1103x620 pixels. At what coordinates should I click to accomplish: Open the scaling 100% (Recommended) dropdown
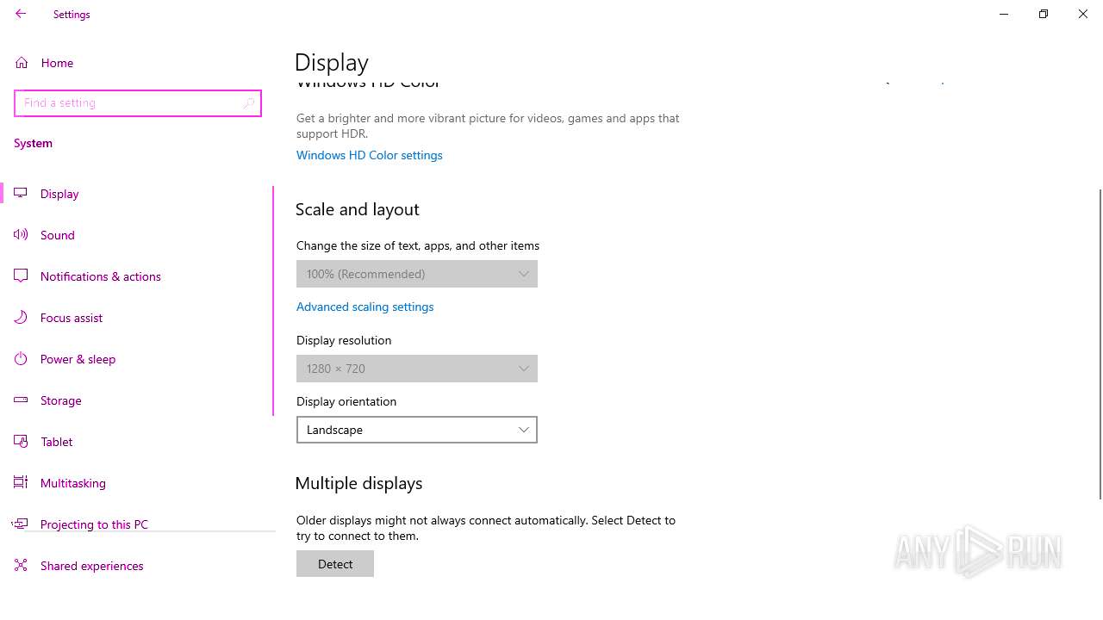click(x=417, y=274)
